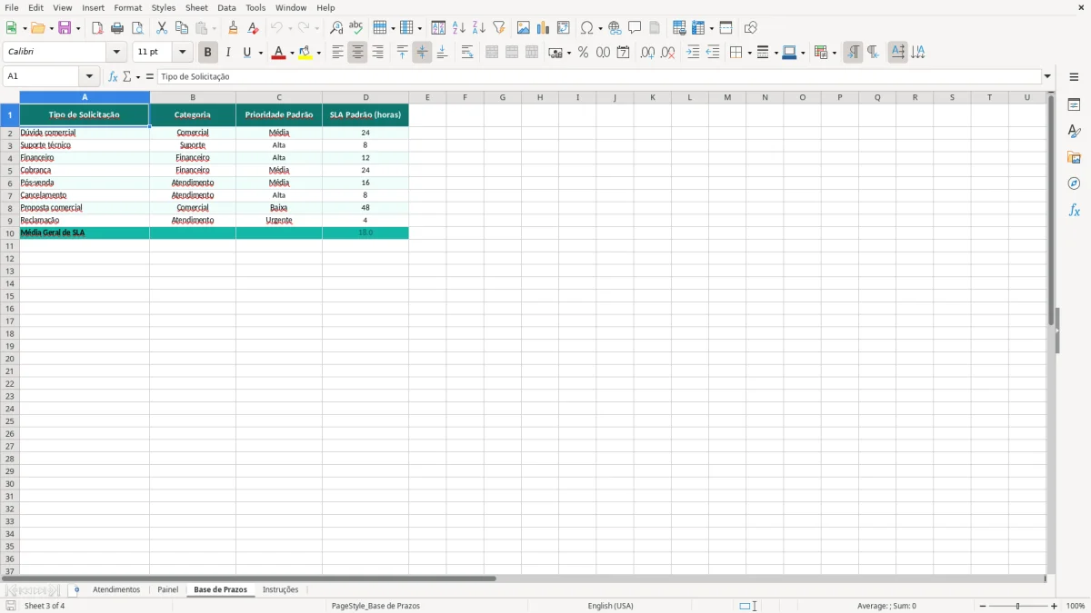Align text left
1091x613 pixels.
point(337,53)
